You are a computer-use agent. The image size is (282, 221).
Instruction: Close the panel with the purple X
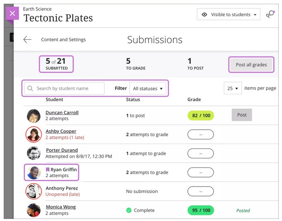(12, 13)
